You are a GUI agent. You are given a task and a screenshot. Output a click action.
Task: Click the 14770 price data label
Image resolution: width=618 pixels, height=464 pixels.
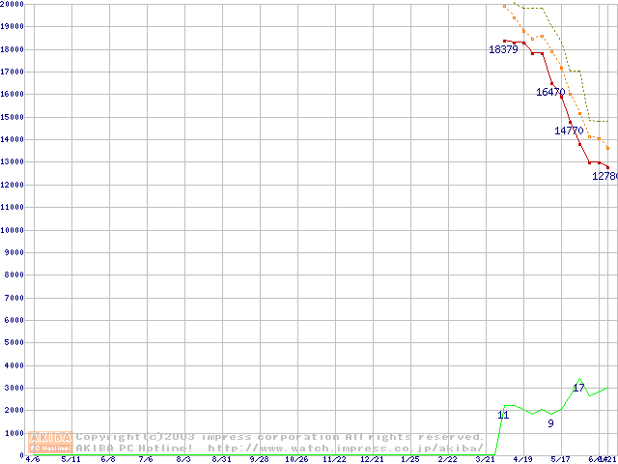click(569, 130)
